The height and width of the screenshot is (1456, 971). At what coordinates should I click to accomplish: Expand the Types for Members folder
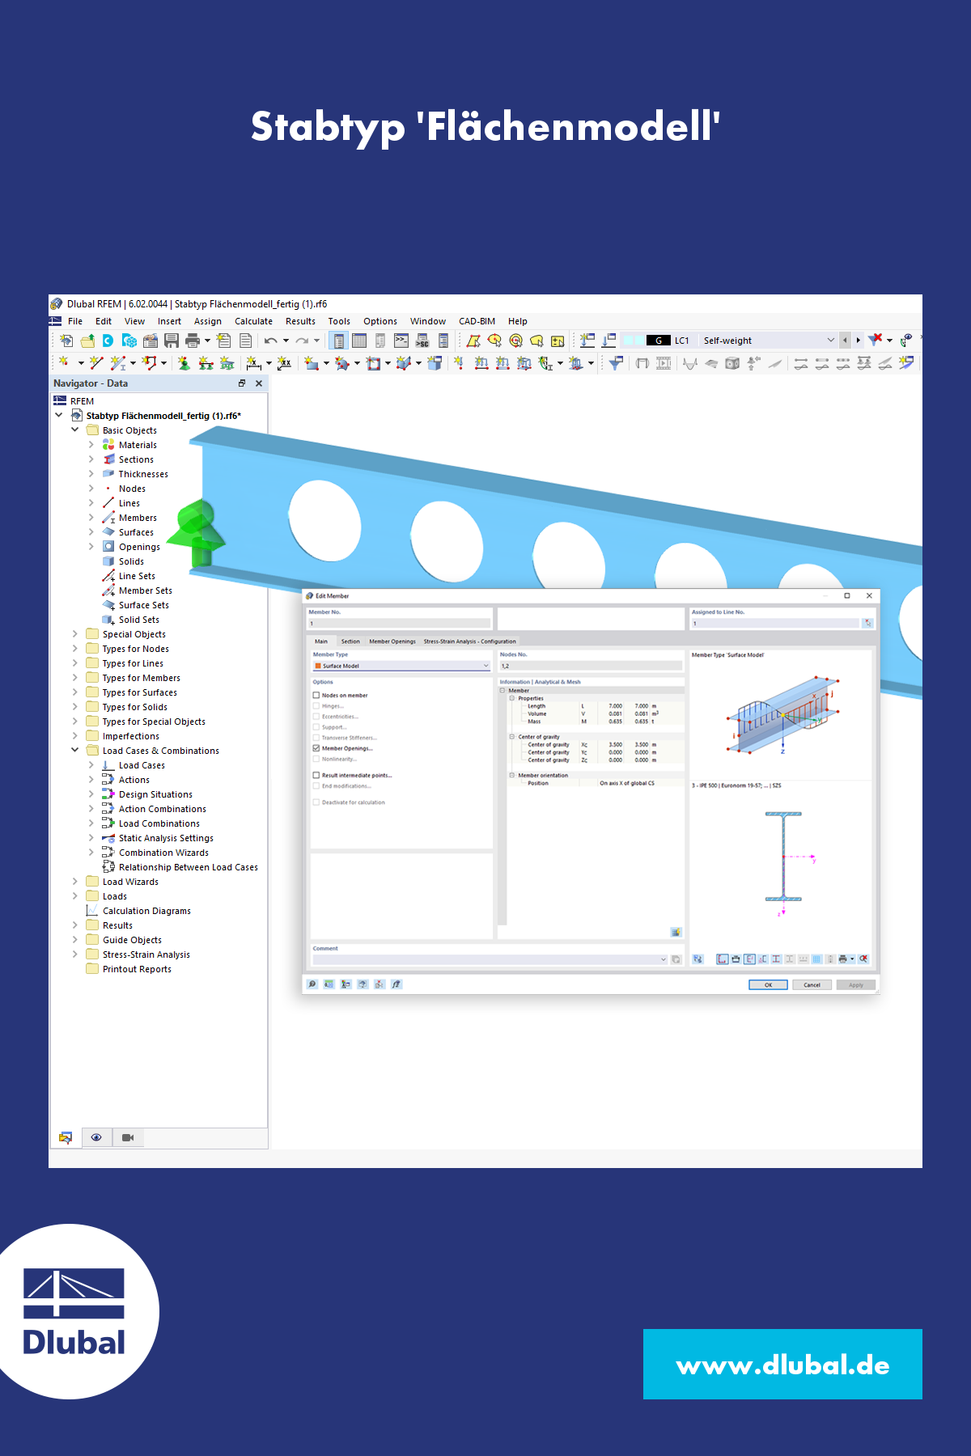75,678
